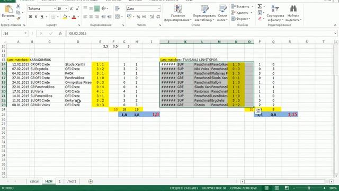The image size is (339, 191).
Task: Toggle align text left
Action: 85,16
